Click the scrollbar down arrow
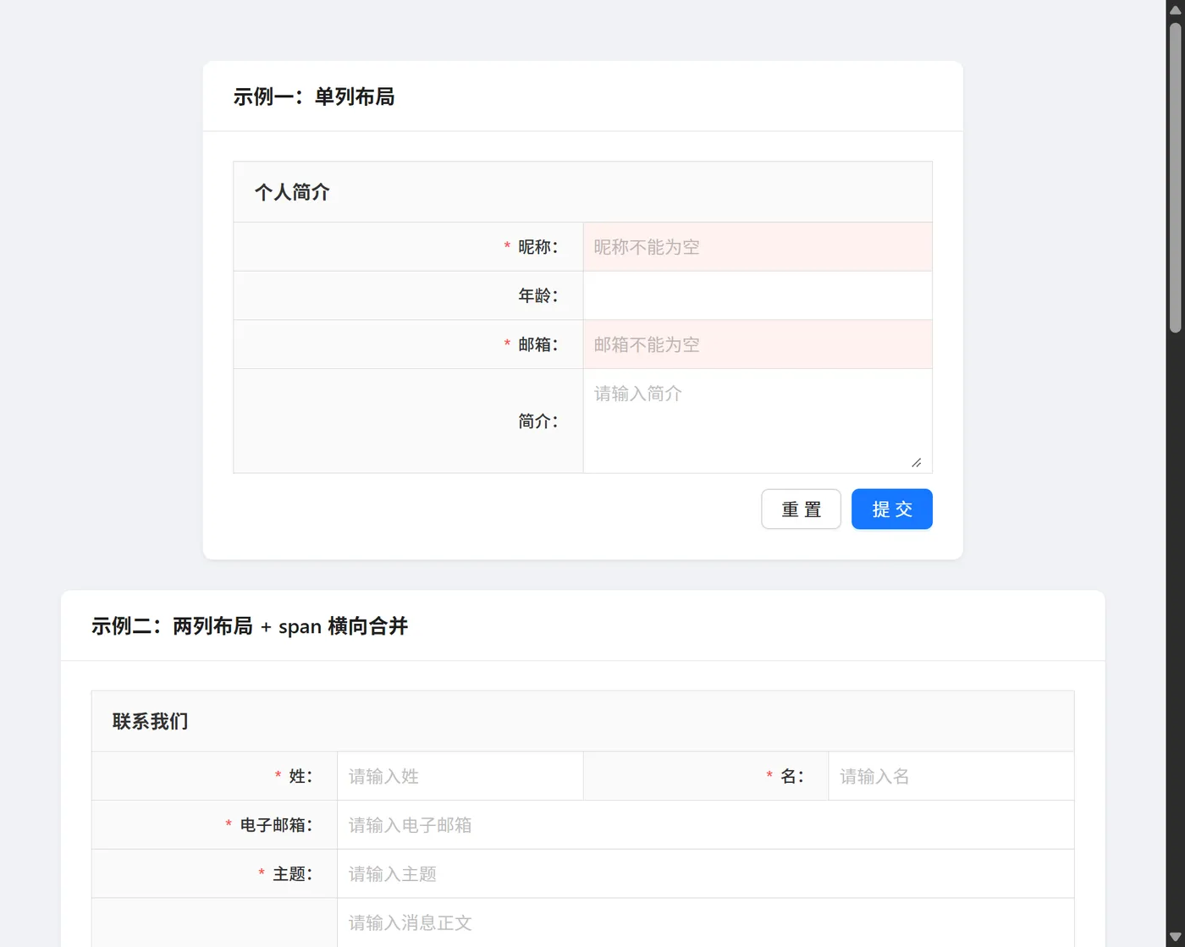1185x947 pixels. pos(1175,938)
